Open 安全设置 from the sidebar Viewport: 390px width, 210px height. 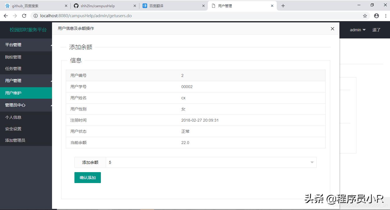13,129
